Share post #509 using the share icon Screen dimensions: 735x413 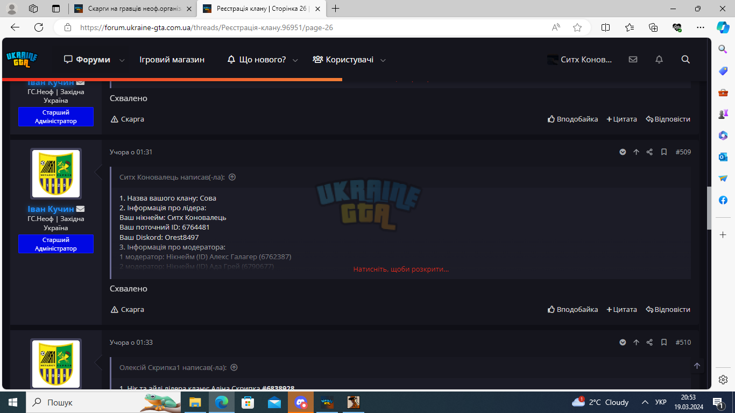649,152
